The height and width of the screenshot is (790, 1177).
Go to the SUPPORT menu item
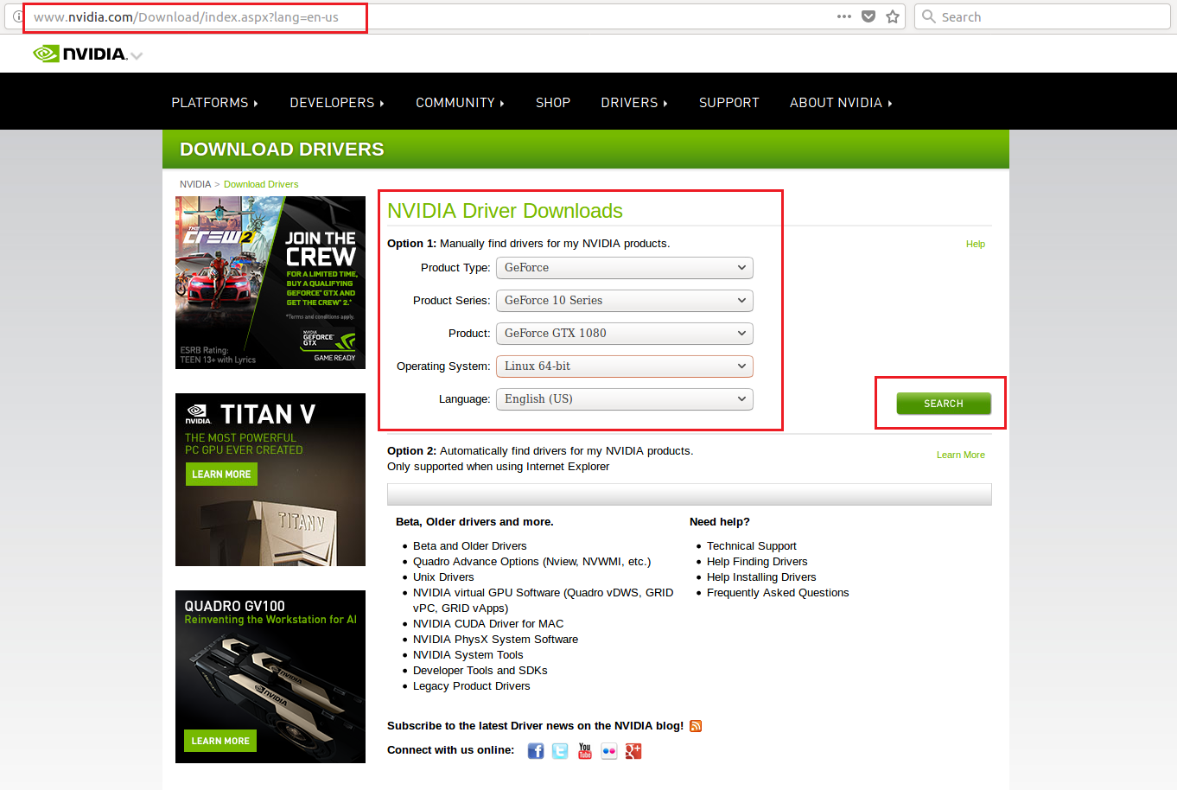[x=729, y=103]
